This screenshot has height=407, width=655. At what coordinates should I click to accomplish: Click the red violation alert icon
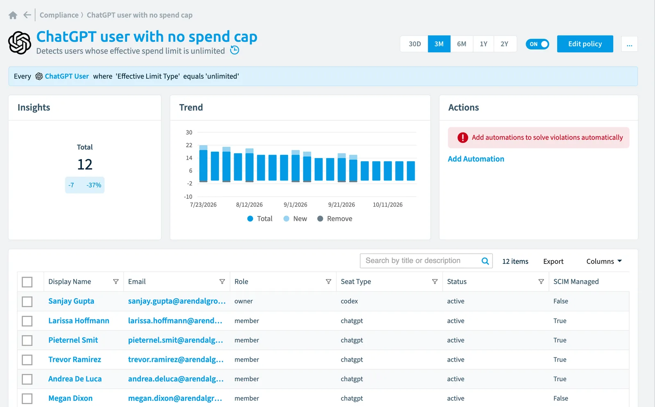463,138
